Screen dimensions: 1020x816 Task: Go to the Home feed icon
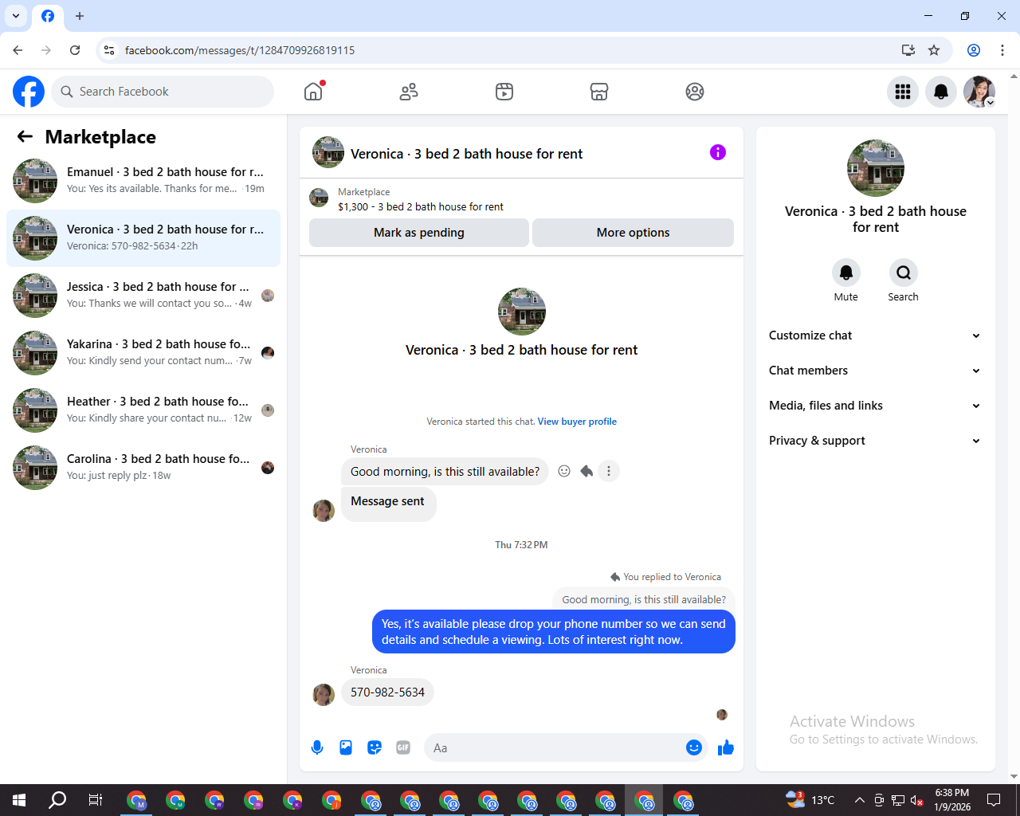(x=313, y=92)
